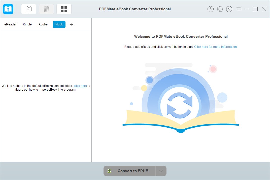The image size is (270, 180).
Task: Open conversion history clock icon
Action: [x=210, y=9]
